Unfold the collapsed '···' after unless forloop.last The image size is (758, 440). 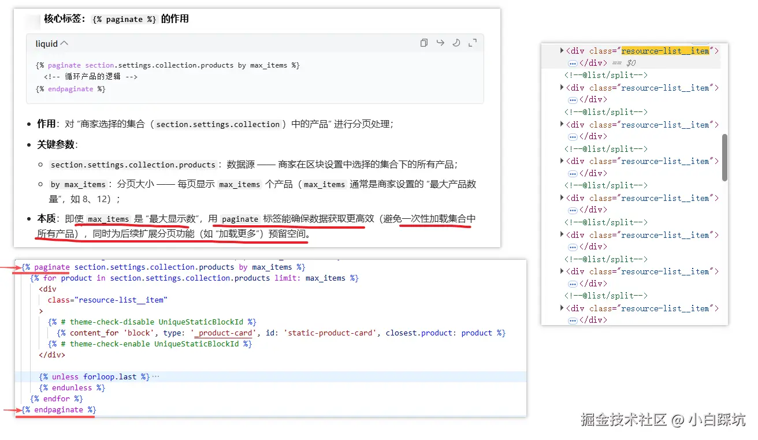155,377
